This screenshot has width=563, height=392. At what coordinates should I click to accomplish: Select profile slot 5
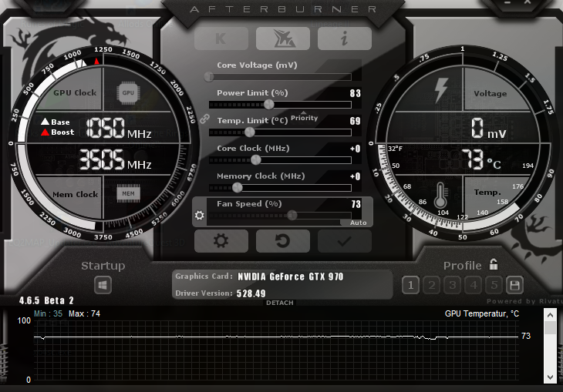click(494, 285)
